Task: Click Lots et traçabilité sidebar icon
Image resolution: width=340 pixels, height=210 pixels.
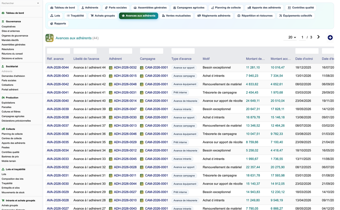Action: (x=3, y=169)
